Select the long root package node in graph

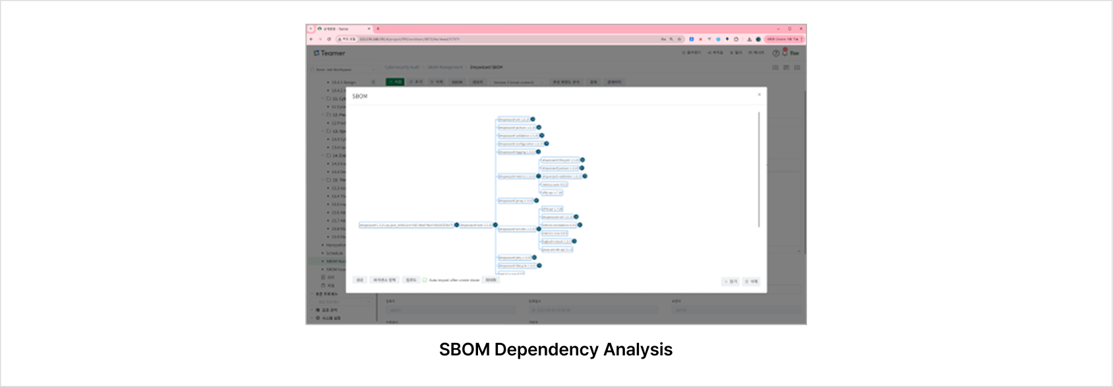[406, 225]
